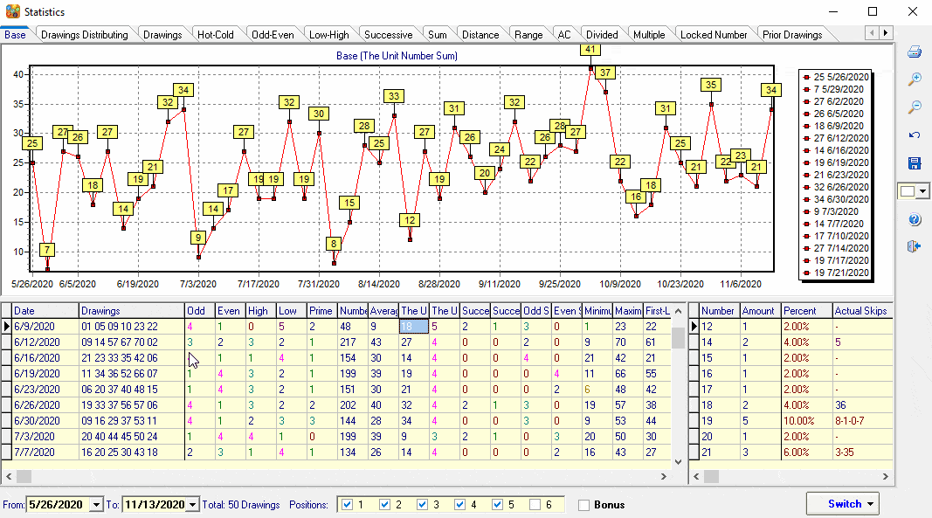Zoom in on the chart
The height and width of the screenshot is (518, 932).
tap(915, 79)
